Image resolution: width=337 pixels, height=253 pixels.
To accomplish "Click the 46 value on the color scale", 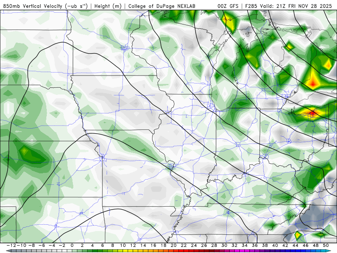I will 306,245.
